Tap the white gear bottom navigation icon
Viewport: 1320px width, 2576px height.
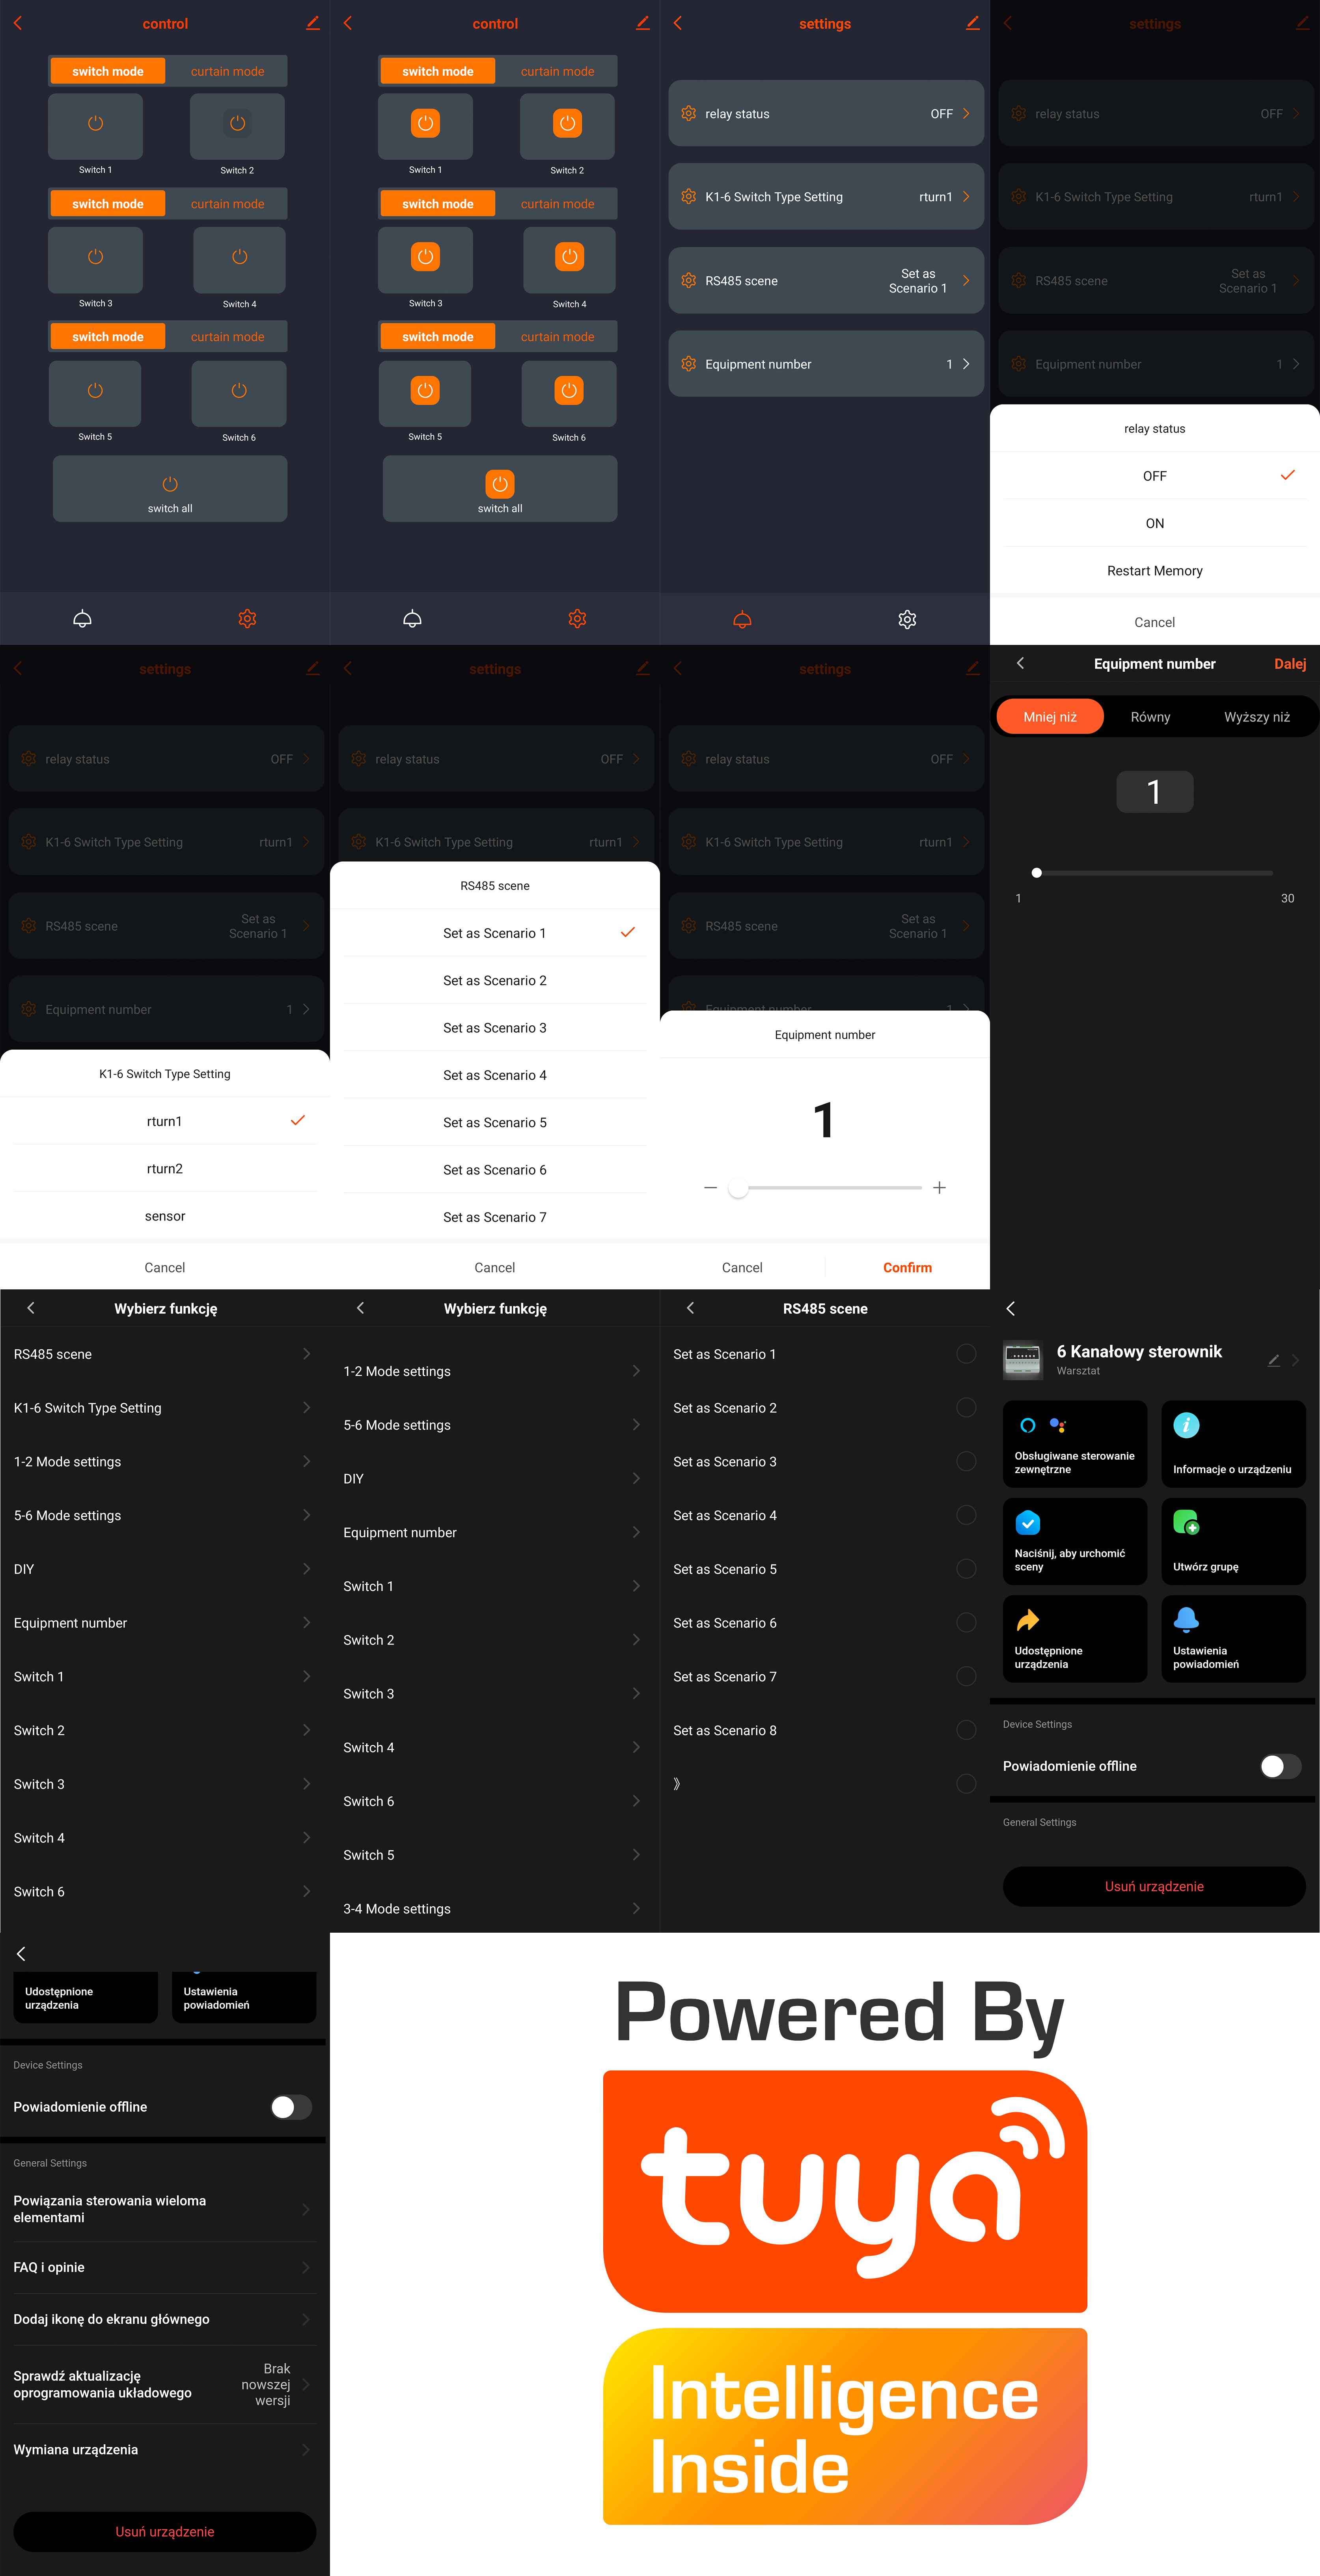click(907, 620)
